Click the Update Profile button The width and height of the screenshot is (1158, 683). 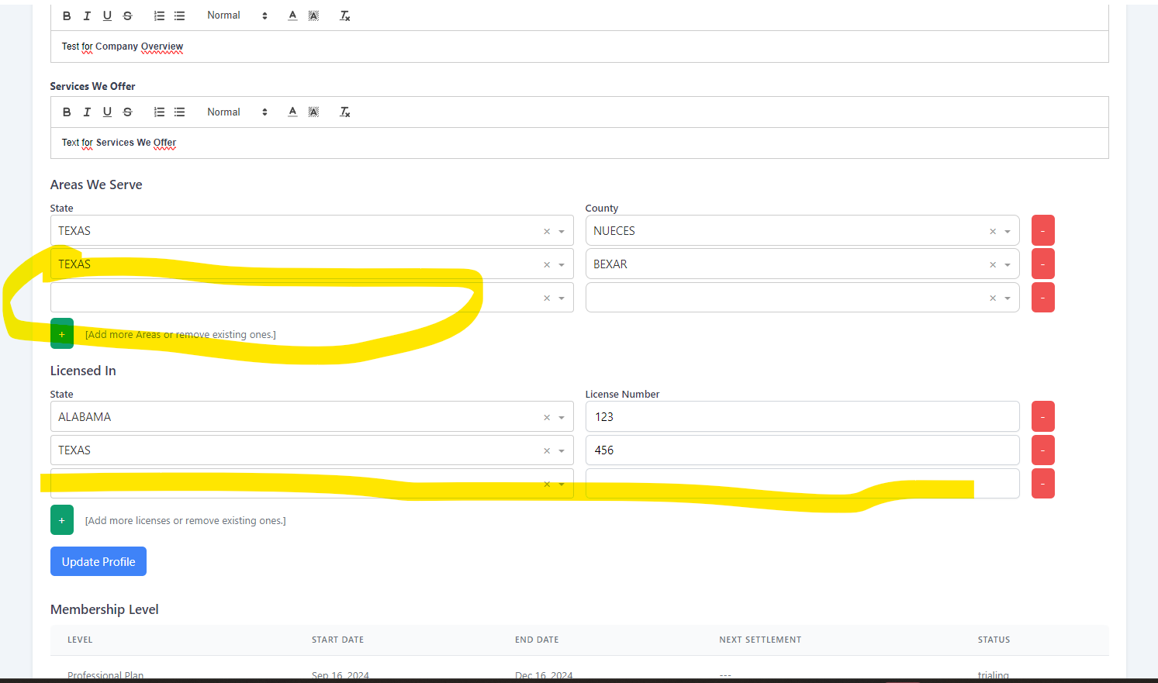coord(99,561)
